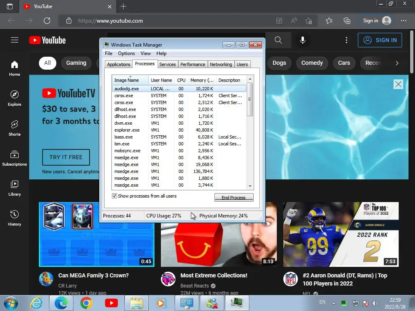415x311 pixels.
Task: Select the Cars category chip
Action: pyautogui.click(x=344, y=63)
